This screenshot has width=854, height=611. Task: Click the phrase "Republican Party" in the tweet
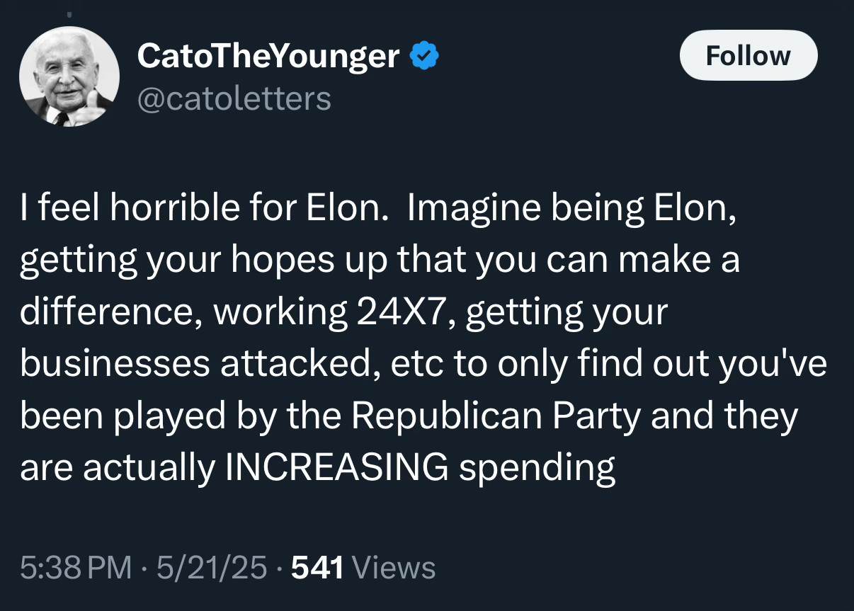coord(496,416)
